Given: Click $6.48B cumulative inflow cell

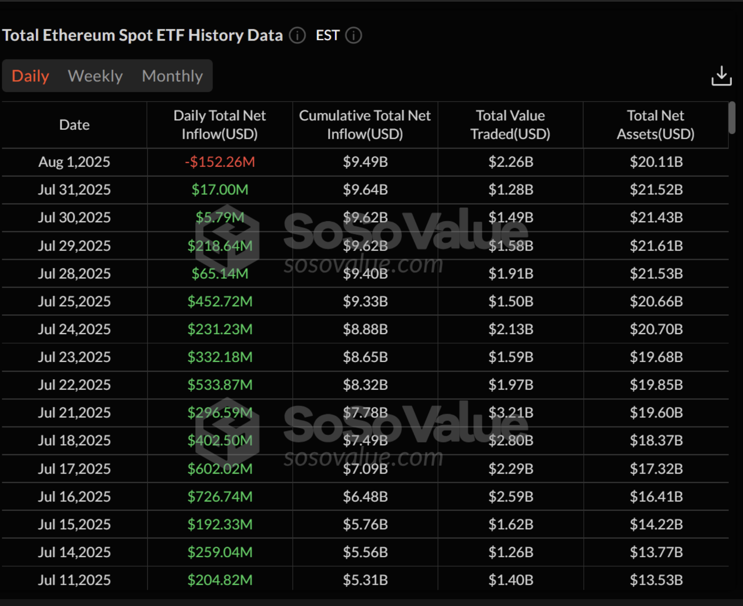Looking at the screenshot, I should click(365, 496).
